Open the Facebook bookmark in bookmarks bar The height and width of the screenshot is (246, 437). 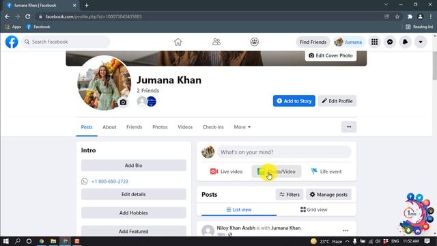tap(38, 27)
